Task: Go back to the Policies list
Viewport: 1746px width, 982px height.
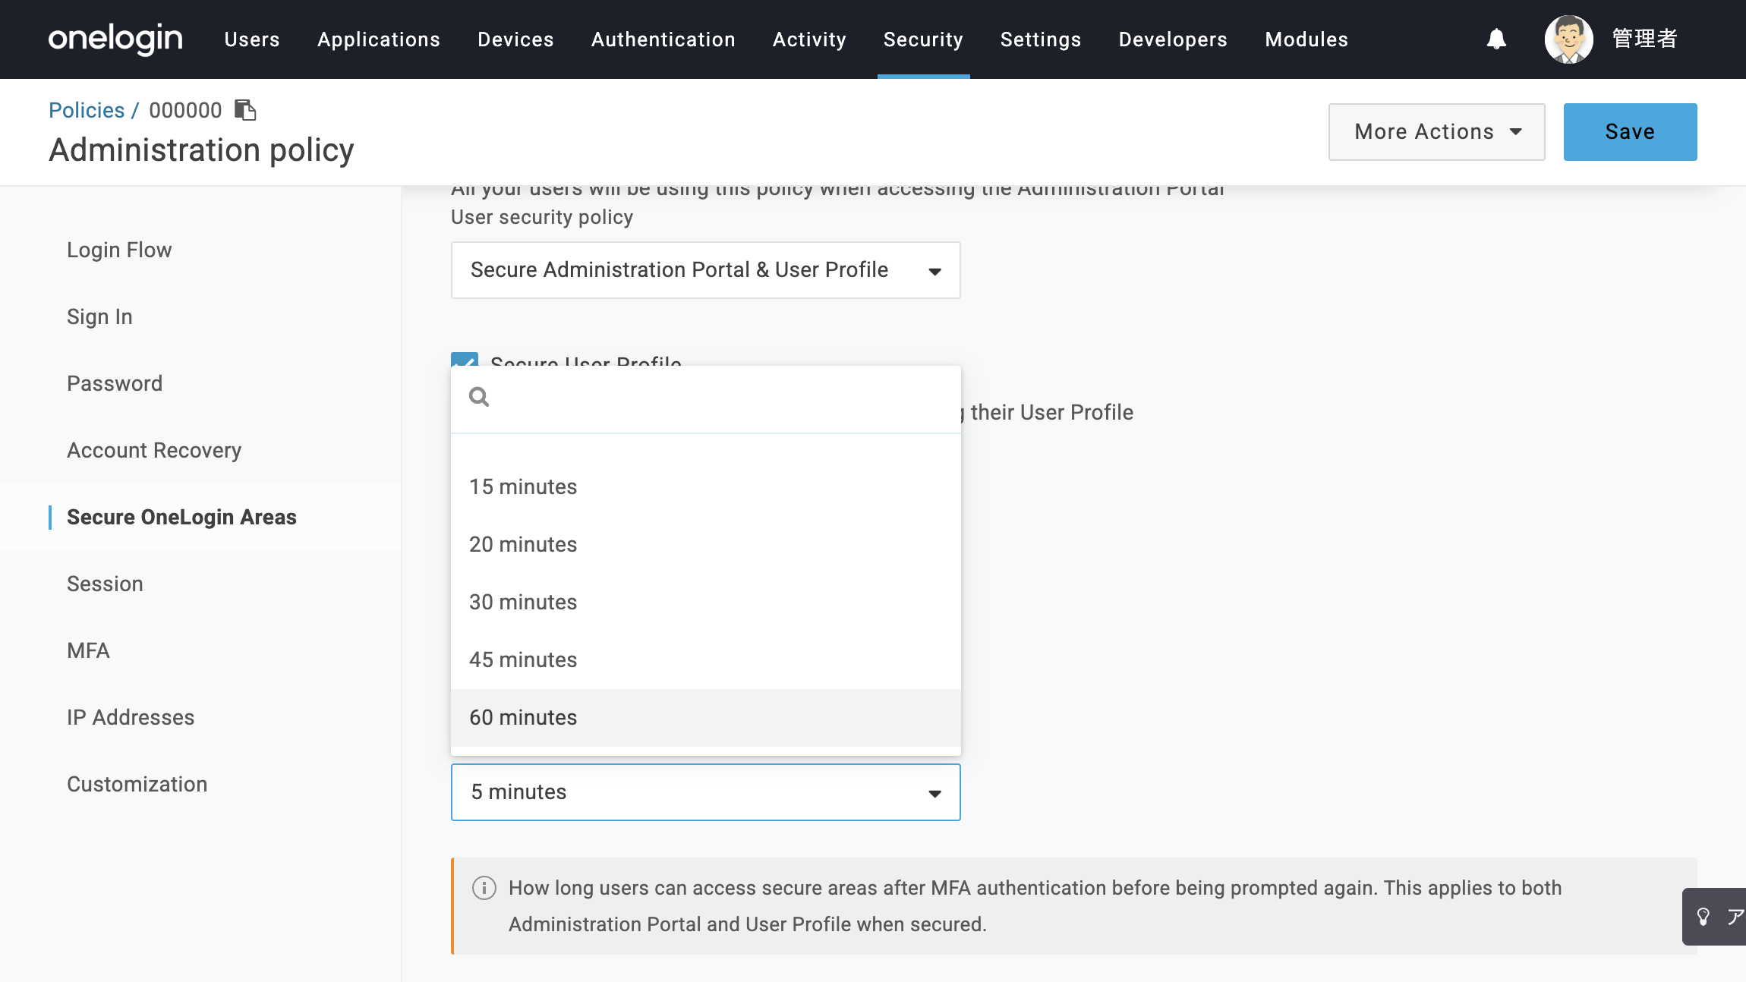Action: [x=87, y=110]
